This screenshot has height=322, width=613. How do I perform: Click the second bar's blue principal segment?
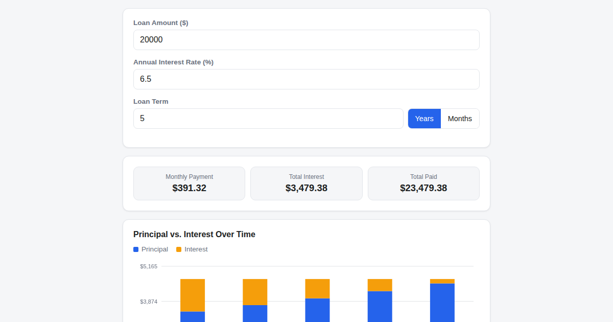[x=255, y=314]
